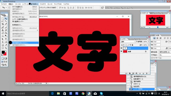Select the Crop tool
171x96 pixels.
3,24
